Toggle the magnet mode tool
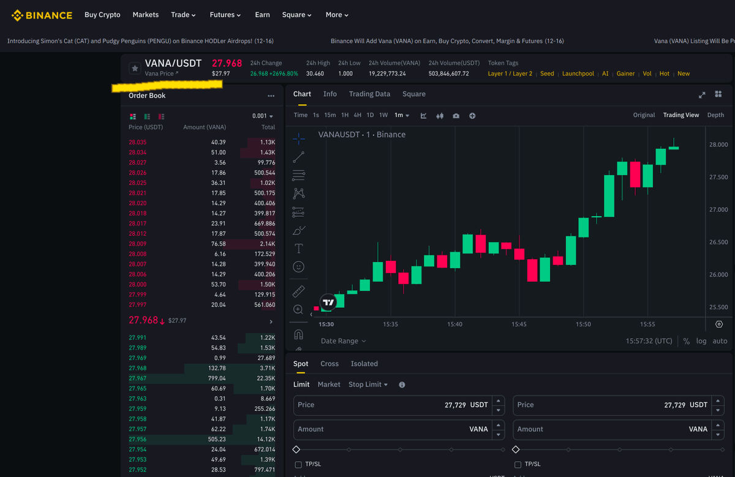Image resolution: width=735 pixels, height=477 pixels. pyautogui.click(x=298, y=334)
